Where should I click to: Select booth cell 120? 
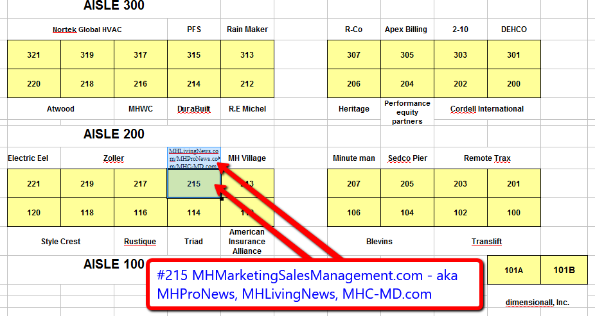(x=33, y=213)
